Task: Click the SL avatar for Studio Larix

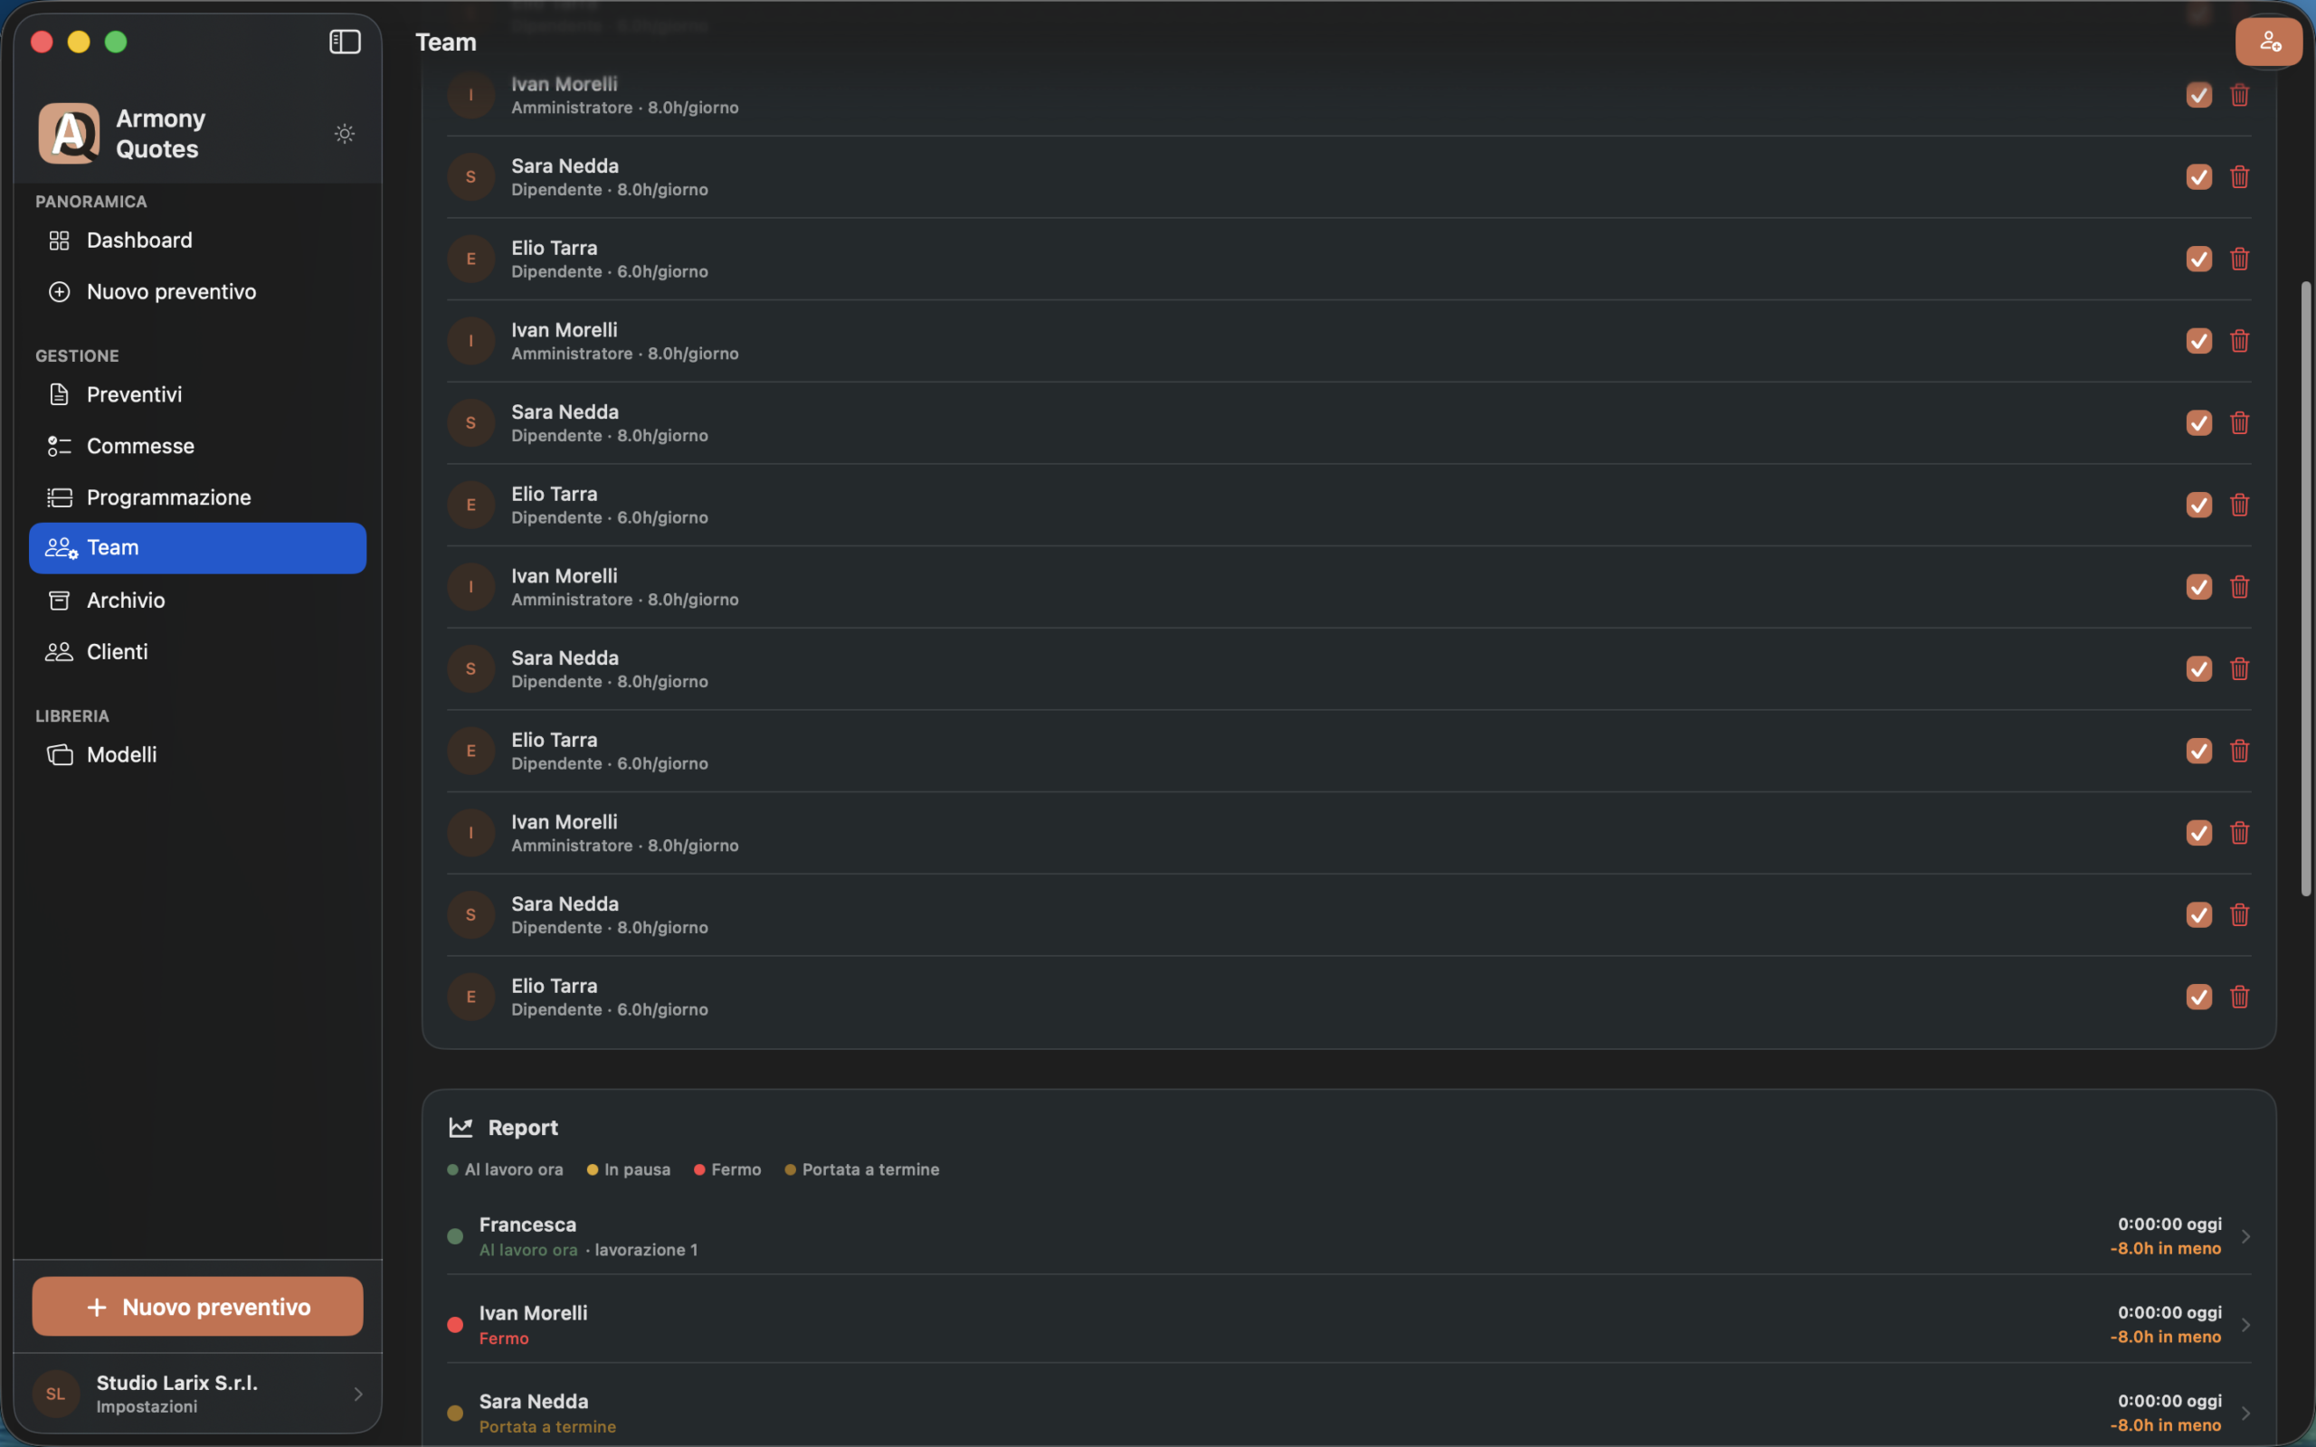Action: [55, 1394]
